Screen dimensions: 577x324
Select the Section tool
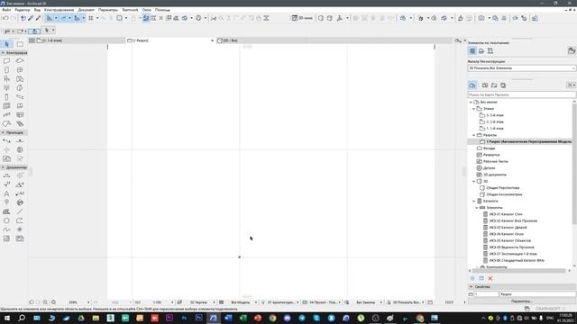(6, 141)
